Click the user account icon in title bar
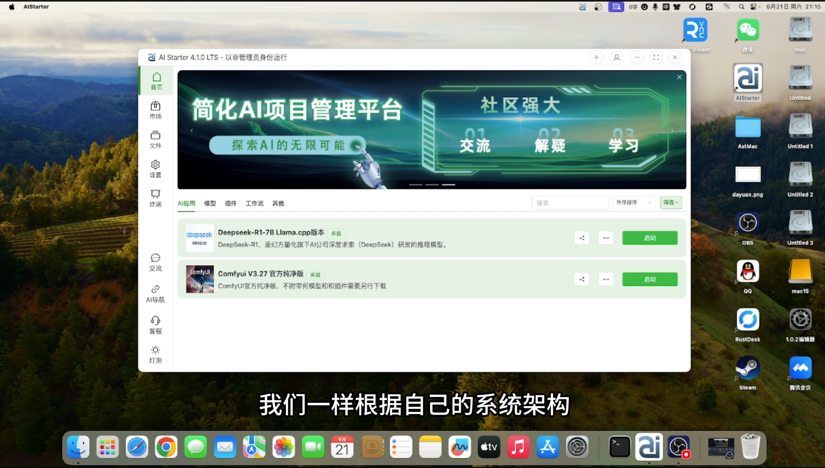Screen dimensions: 825x468 [617, 58]
